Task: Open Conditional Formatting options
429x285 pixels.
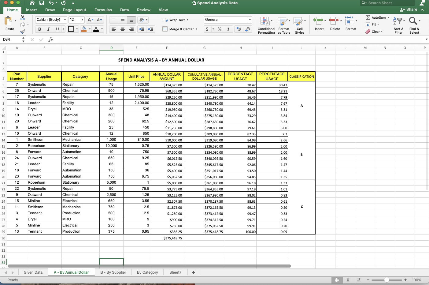Action: point(266,24)
